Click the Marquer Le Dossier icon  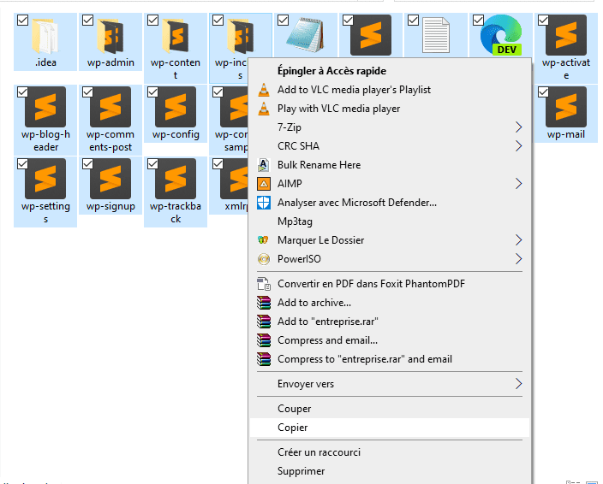(264, 240)
